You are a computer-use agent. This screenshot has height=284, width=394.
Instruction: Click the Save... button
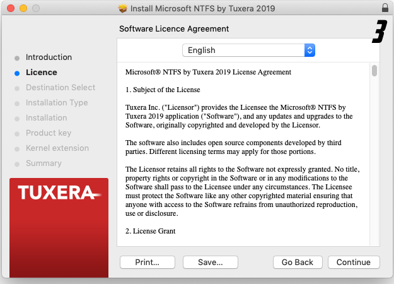[x=211, y=262]
